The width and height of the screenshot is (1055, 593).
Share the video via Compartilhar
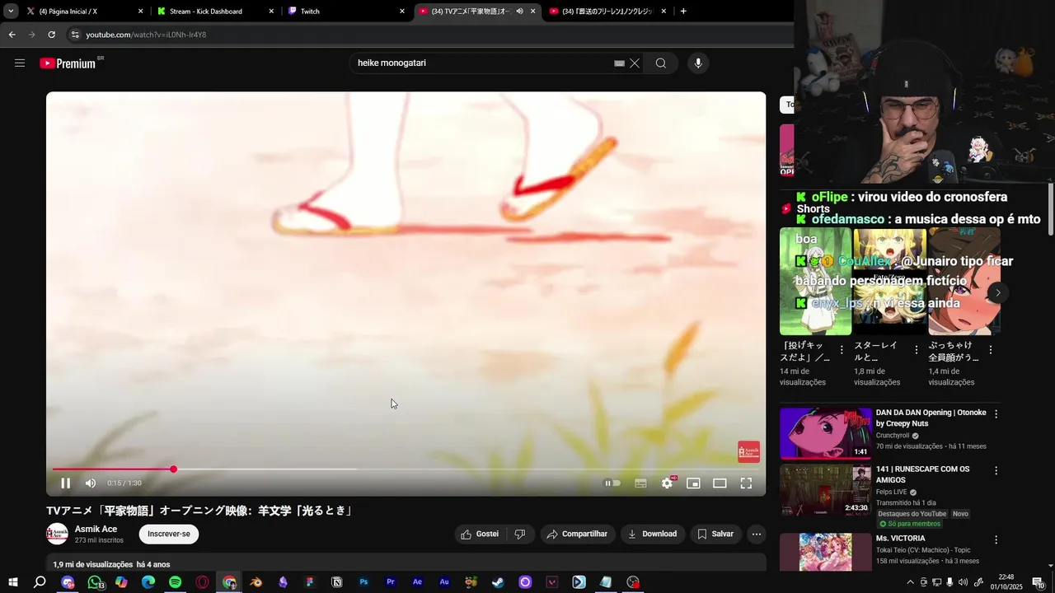(577, 534)
